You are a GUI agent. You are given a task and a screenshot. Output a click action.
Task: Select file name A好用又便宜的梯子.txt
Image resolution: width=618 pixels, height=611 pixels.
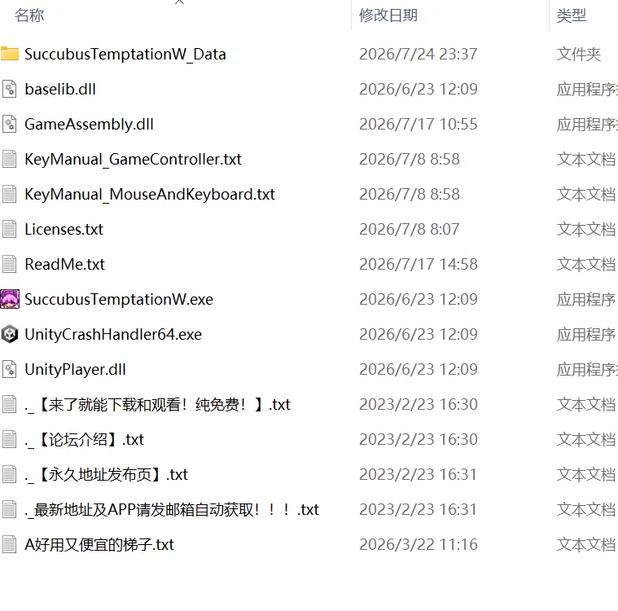[x=99, y=545]
